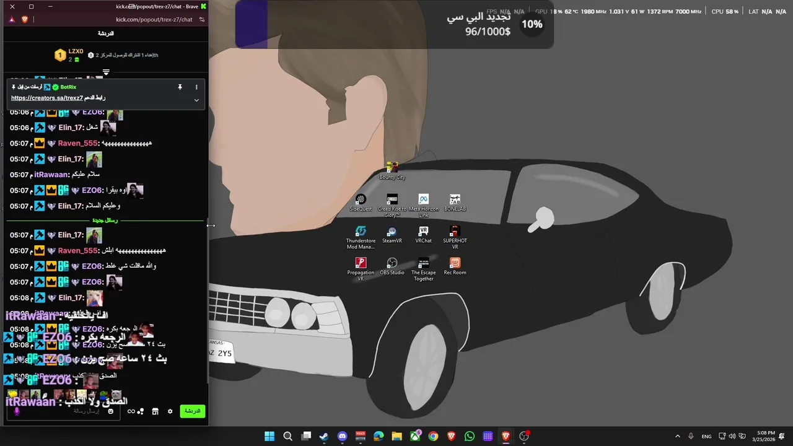The image size is (793, 446).
Task: Open the Windows Start menu
Action: coord(269,436)
